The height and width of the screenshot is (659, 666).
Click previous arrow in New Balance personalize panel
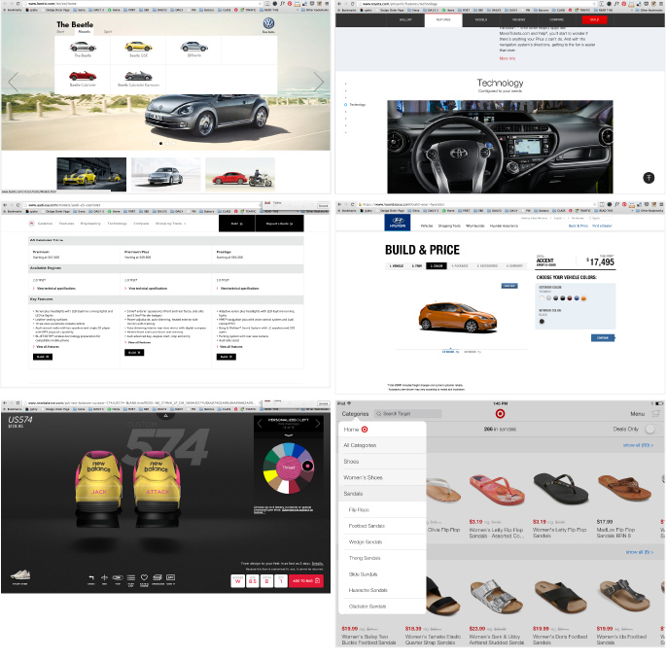pyautogui.click(x=260, y=424)
